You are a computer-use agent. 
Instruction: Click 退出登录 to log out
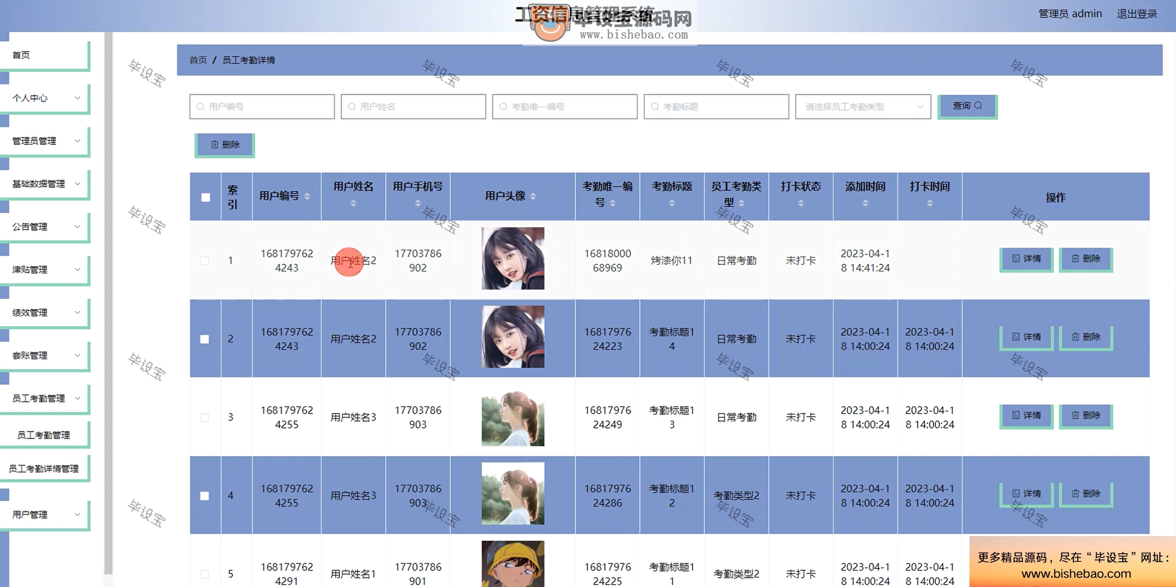[x=1137, y=14]
